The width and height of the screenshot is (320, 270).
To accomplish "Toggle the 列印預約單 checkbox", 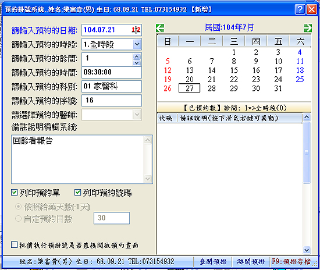I will (x=15, y=192).
